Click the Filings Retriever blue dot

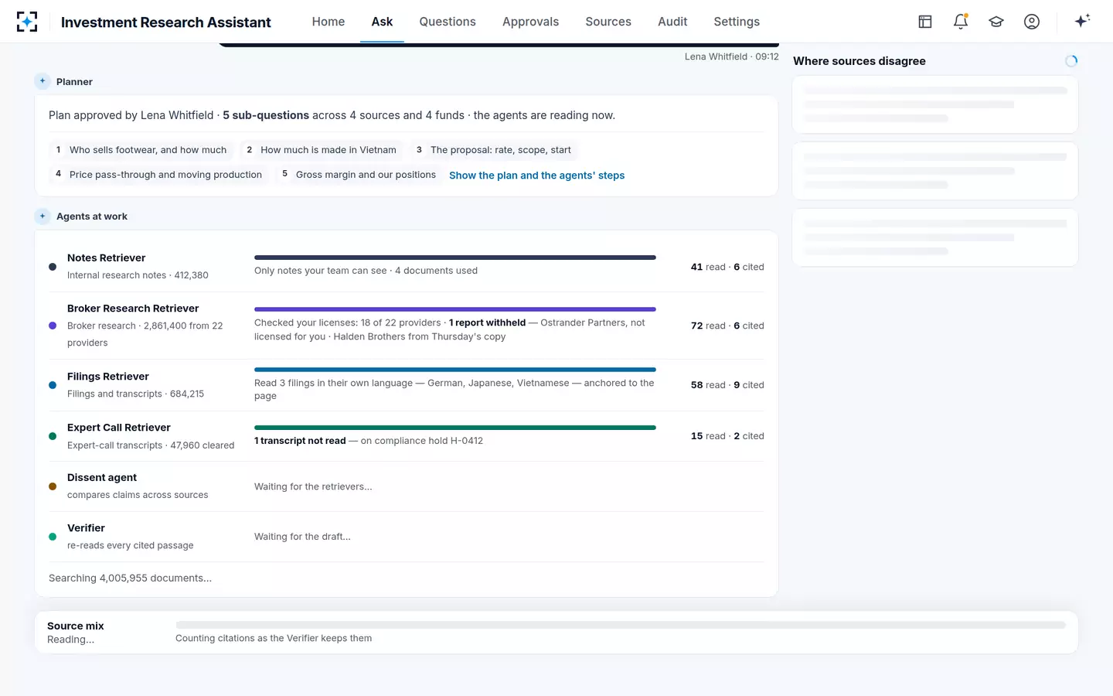(x=53, y=385)
